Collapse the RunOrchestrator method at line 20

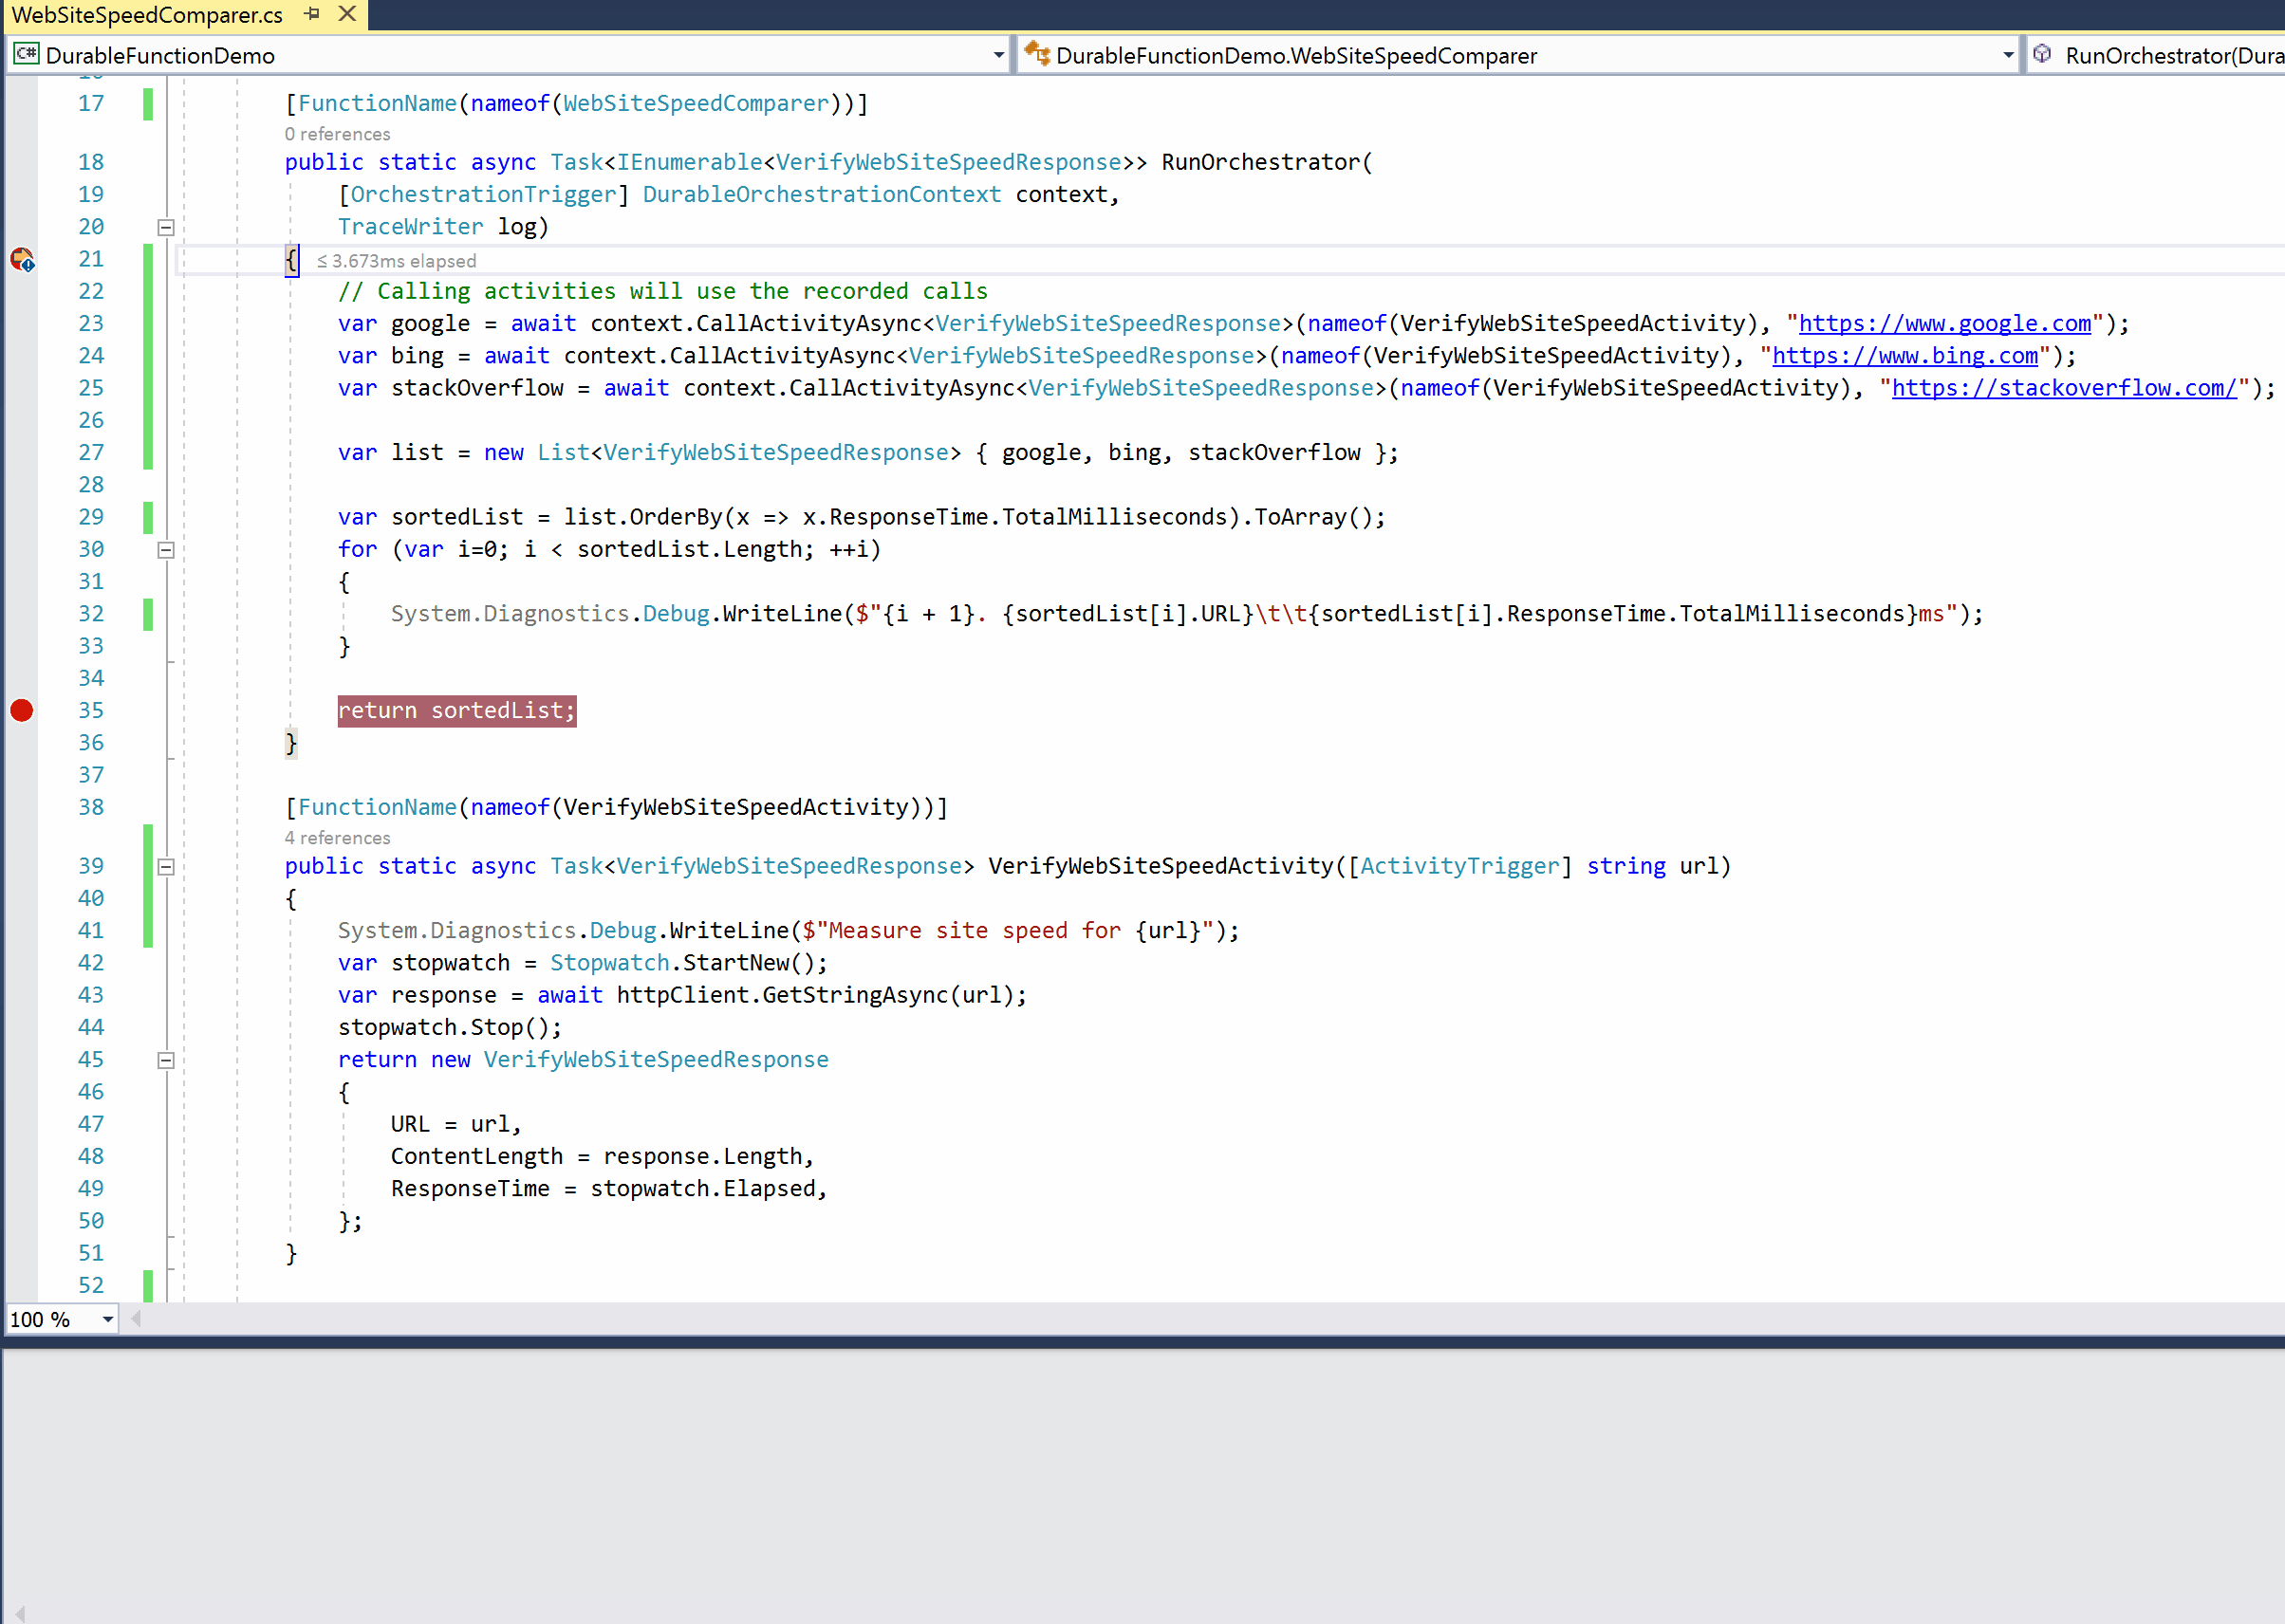(166, 228)
